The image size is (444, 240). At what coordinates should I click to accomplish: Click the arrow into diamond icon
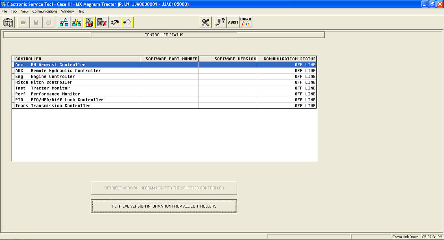coord(128,23)
